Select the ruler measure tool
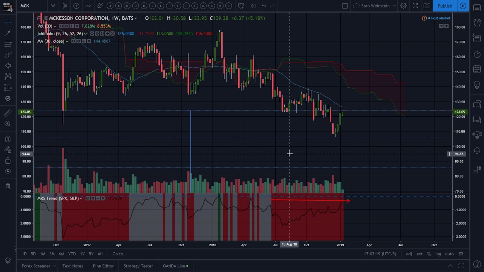 8,113
